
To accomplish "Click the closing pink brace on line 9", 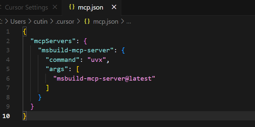I will (x=32, y=107).
